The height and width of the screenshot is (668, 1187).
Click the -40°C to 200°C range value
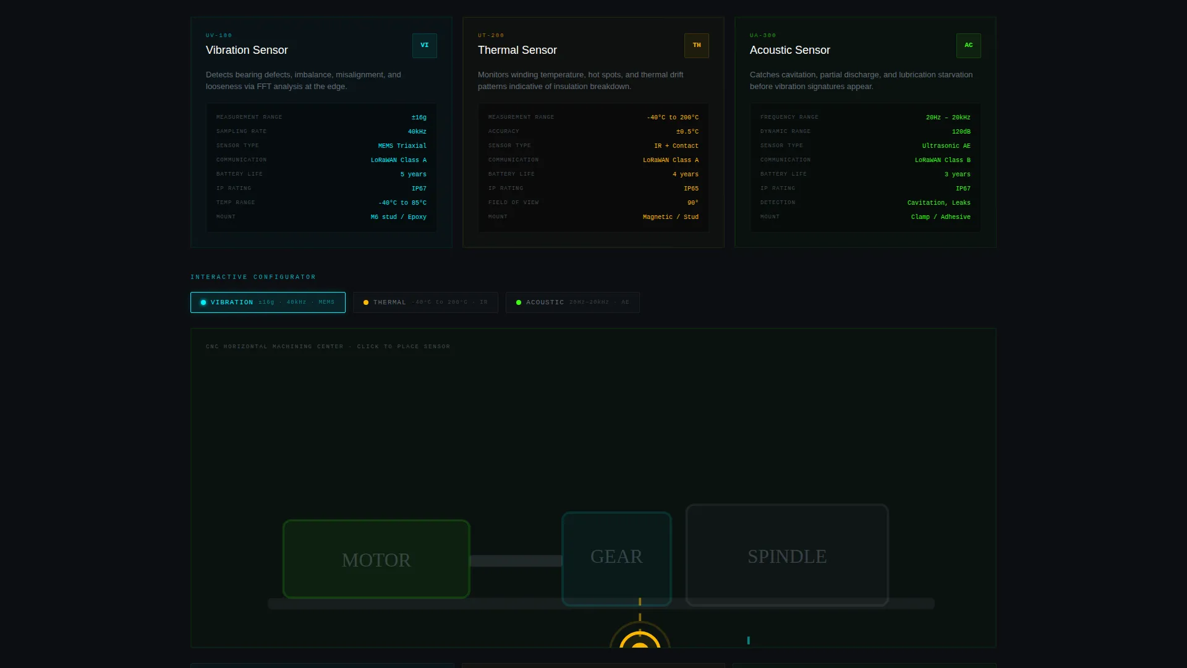click(x=673, y=118)
